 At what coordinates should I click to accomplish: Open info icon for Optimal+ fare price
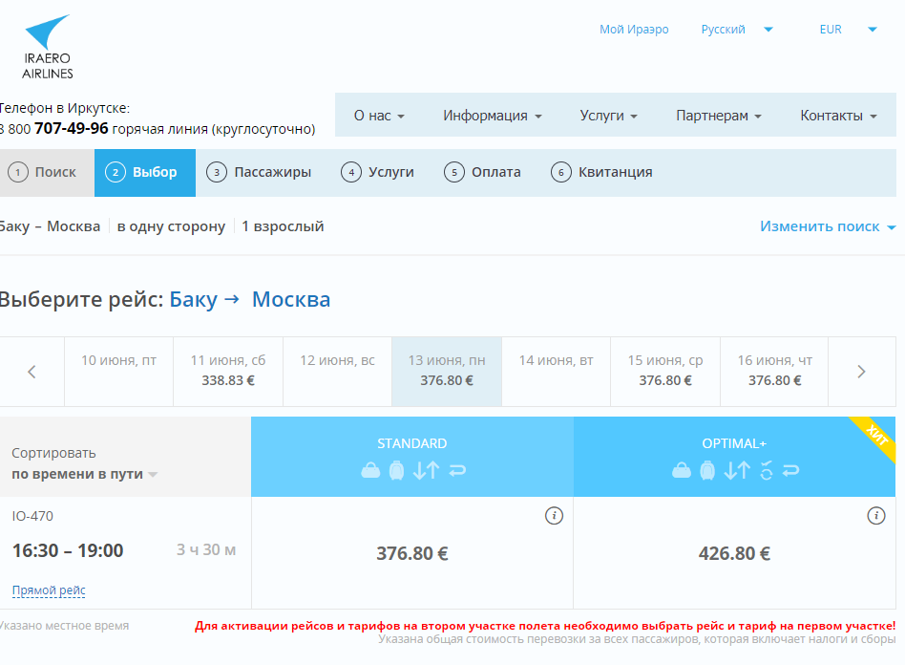point(875,516)
